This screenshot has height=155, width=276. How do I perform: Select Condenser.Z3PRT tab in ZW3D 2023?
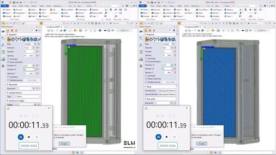point(53,27)
